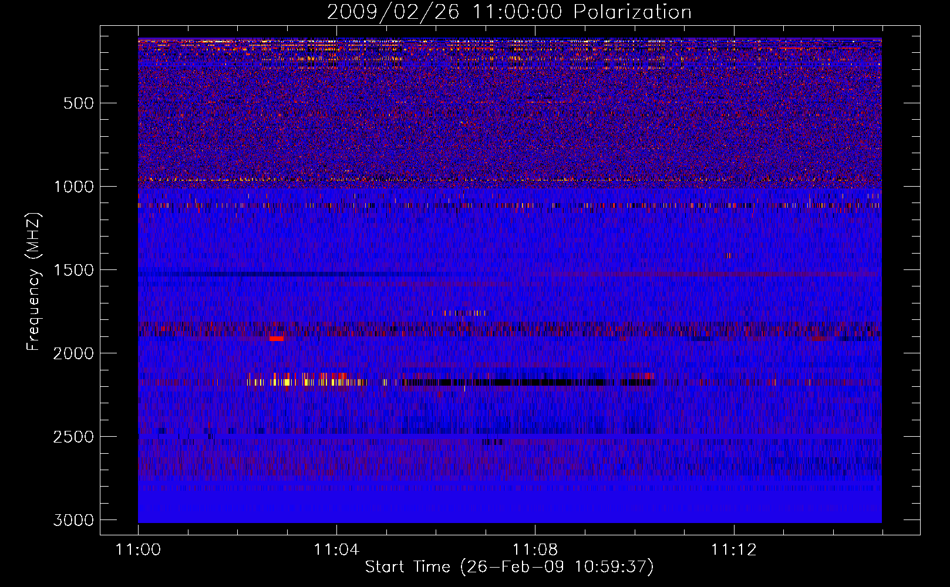Image resolution: width=950 pixels, height=587 pixels.
Task: Click the 1000 frequency tick label
Action: [73, 187]
